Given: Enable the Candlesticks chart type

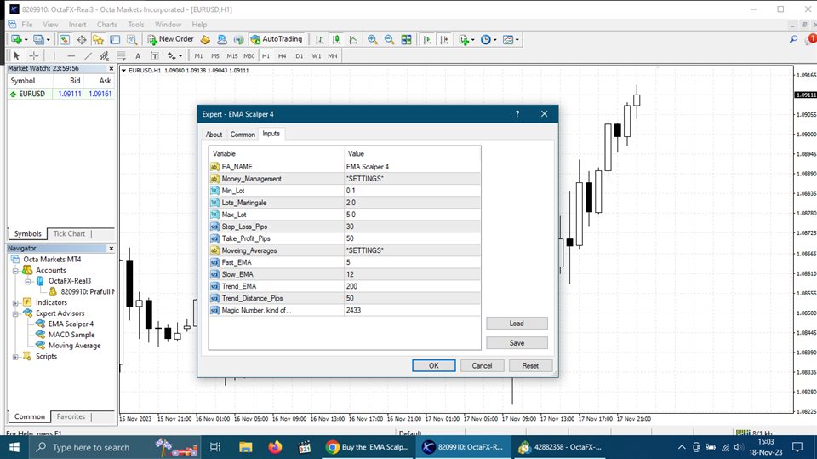Looking at the screenshot, I should (336, 39).
